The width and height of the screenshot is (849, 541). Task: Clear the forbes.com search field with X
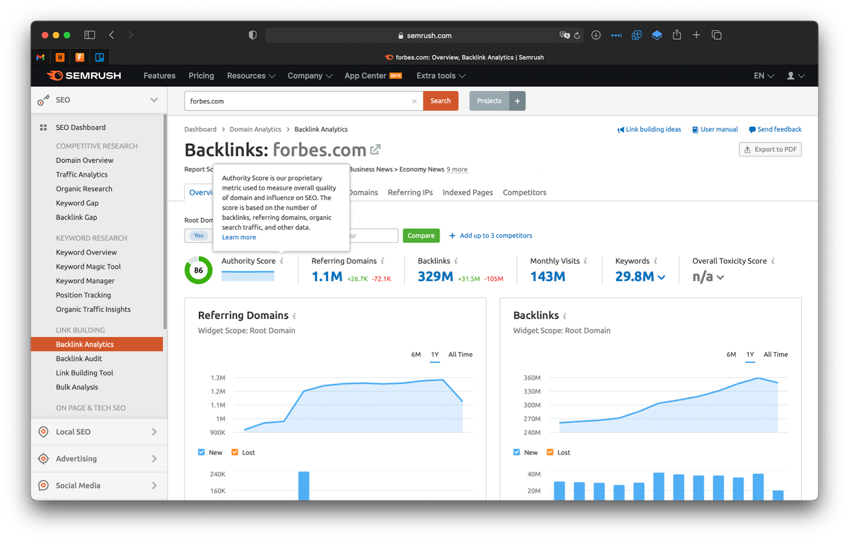(414, 101)
